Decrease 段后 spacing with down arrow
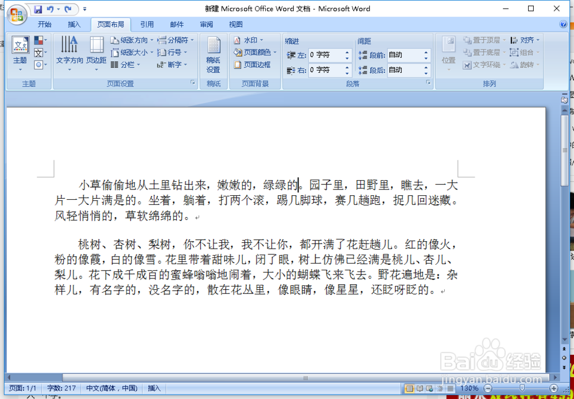This screenshot has width=574, height=399. [426, 73]
